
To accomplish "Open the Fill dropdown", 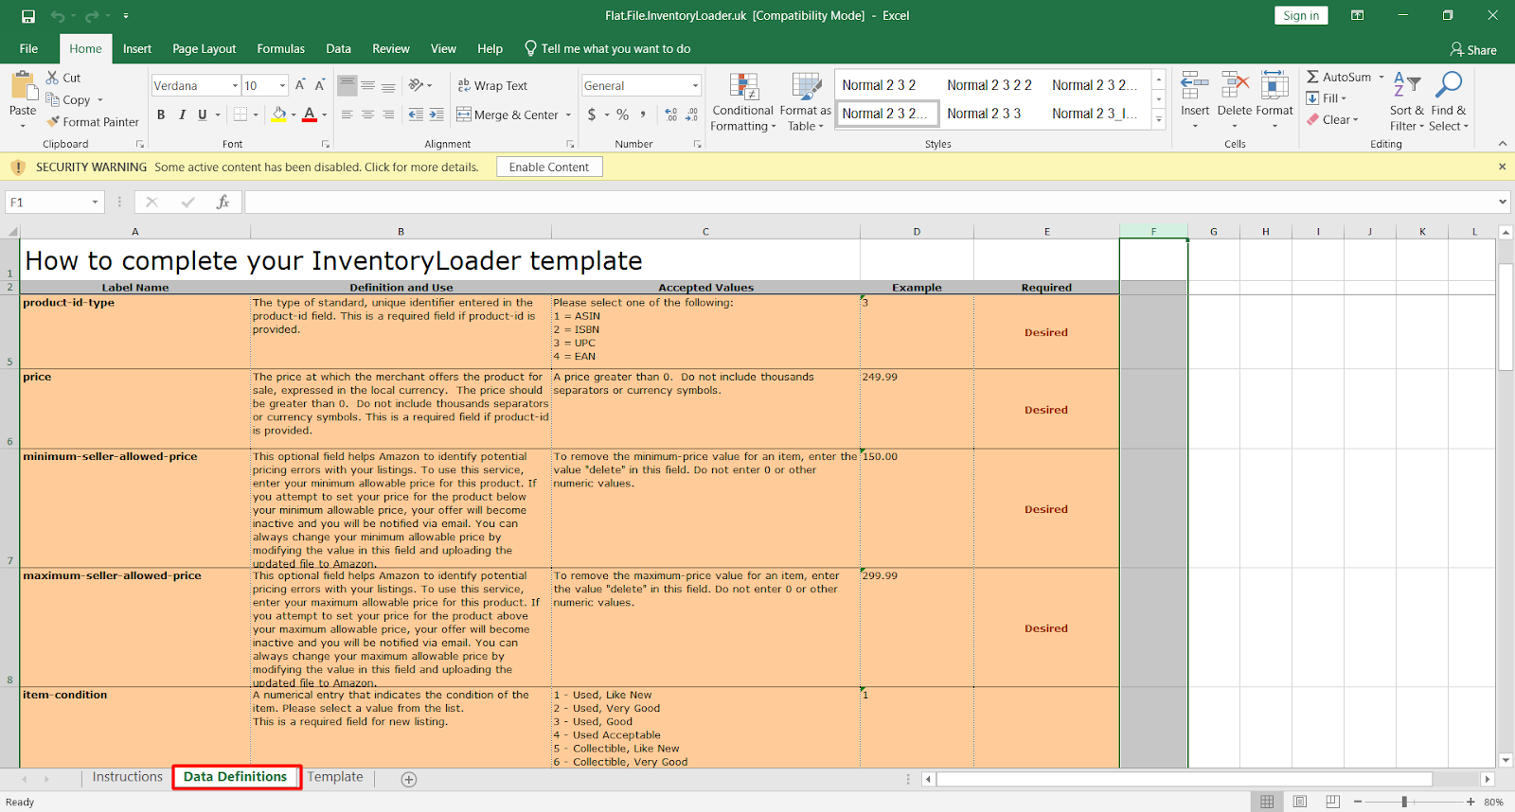I will [x=1326, y=98].
